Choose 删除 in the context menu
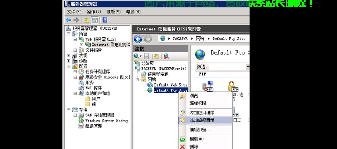337x149 pixels. click(x=206, y=147)
